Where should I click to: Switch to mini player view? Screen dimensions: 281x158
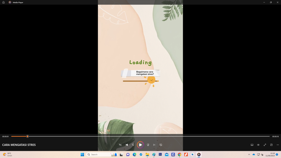pos(271,145)
